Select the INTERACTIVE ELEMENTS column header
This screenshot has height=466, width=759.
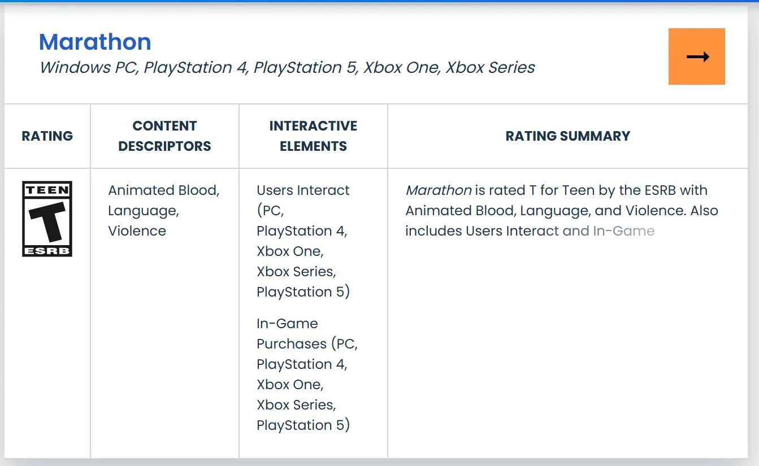(x=313, y=136)
